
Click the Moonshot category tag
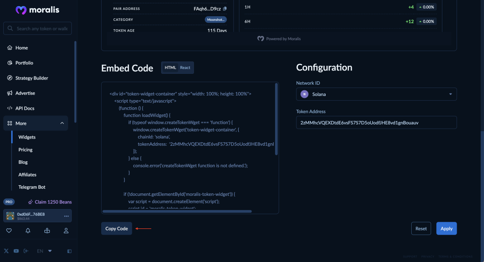216,19
